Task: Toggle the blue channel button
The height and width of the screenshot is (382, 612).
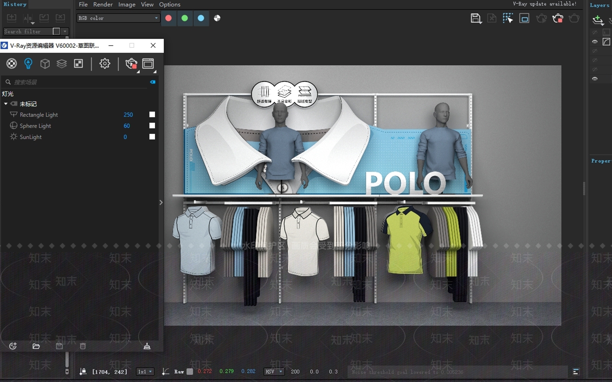Action: pyautogui.click(x=201, y=18)
